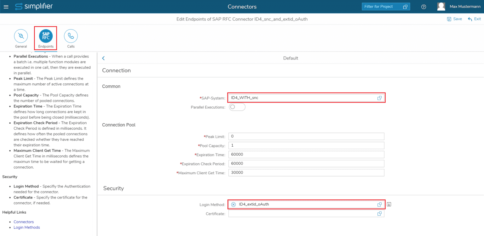Open the Connectors helpful link
Viewport: 484px width, 236px height.
pyautogui.click(x=24, y=222)
